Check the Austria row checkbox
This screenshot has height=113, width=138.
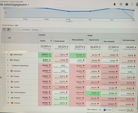(x=4, y=82)
